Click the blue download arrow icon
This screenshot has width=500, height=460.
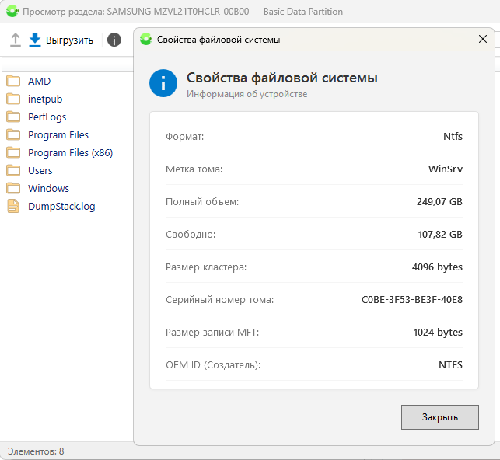[x=35, y=40]
